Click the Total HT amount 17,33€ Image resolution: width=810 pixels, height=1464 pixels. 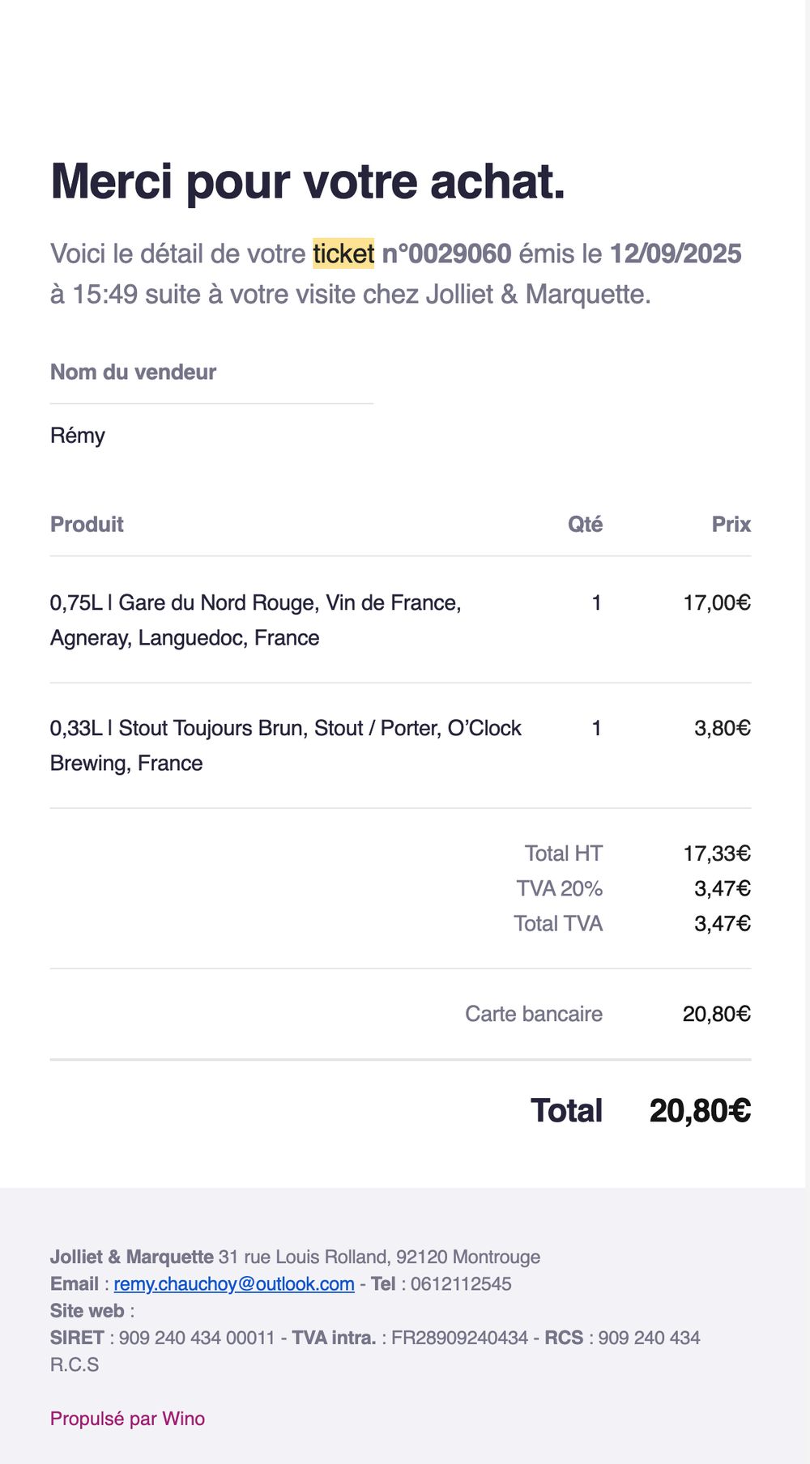tap(716, 853)
